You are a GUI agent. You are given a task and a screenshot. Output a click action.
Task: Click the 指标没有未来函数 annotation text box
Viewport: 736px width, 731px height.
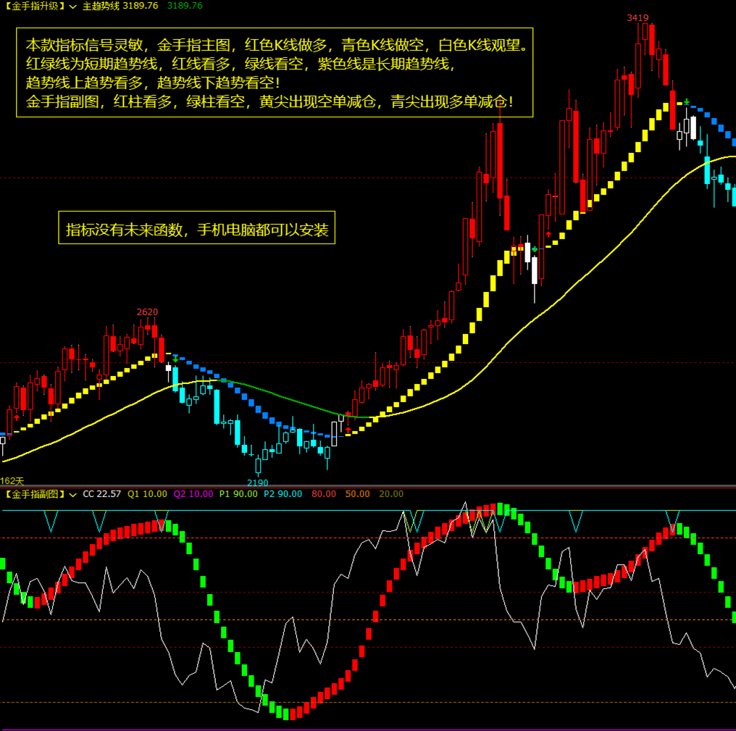pos(197,230)
